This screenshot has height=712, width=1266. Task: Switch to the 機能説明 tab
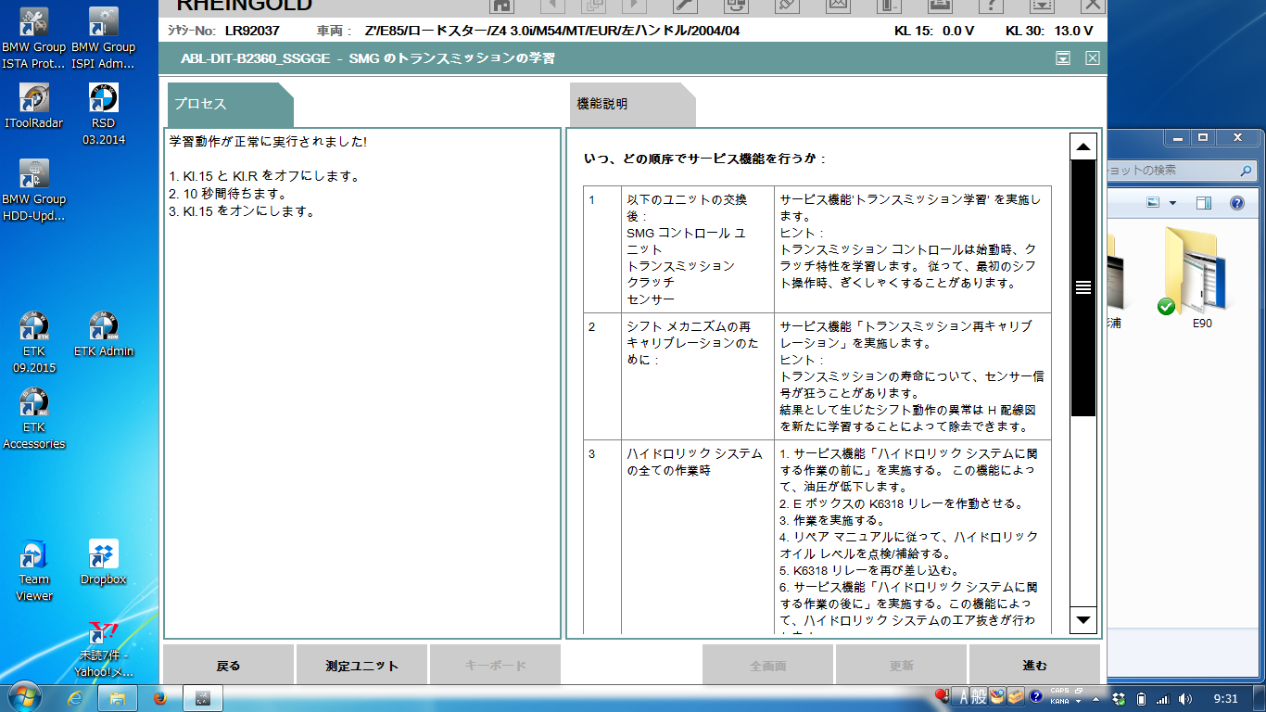tap(632, 104)
